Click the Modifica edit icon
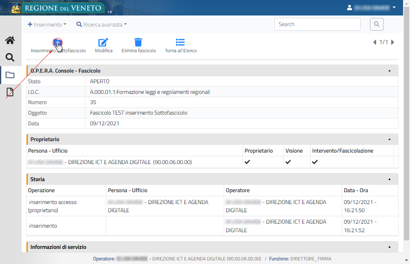Viewport: 410px width, 264px height. pyautogui.click(x=103, y=42)
